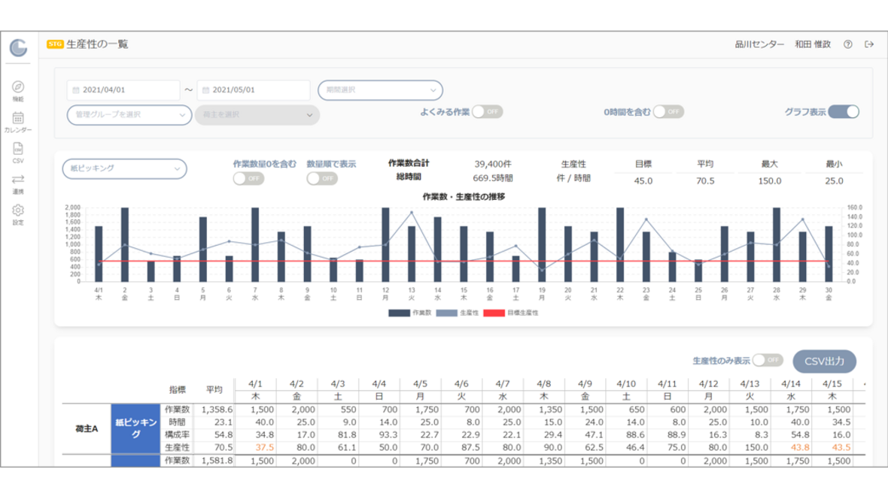Open the 設定 settings gear icon
This screenshot has height=499, width=888.
18,210
